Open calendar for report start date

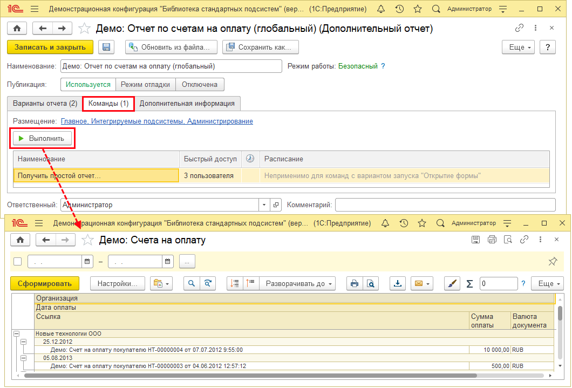pos(87,262)
